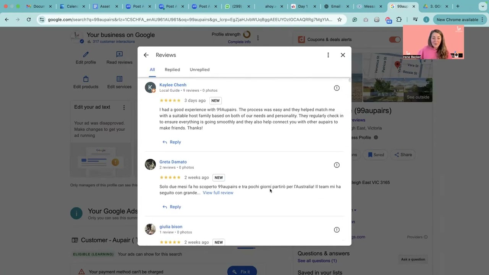Click Coupons & deals alerts extension icon
489x275 pixels.
[x=301, y=39]
